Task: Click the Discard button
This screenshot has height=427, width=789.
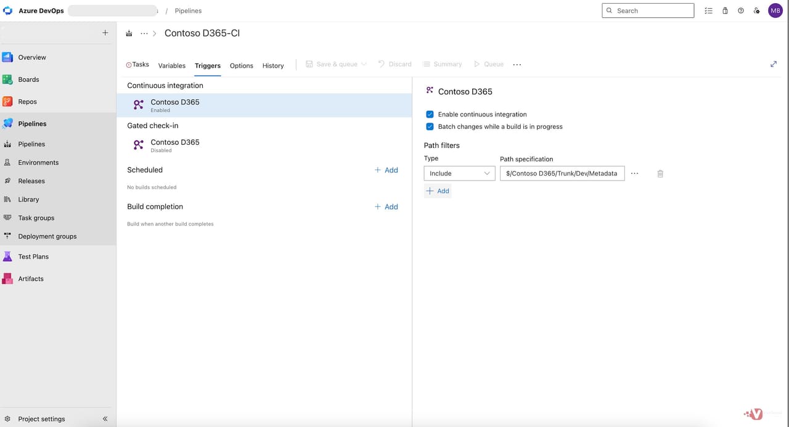Action: pos(394,64)
